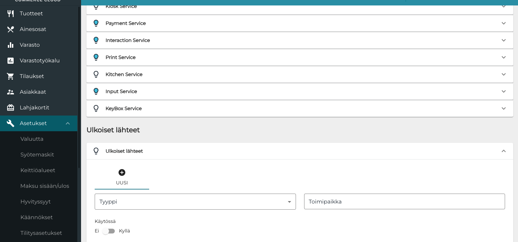The width and height of the screenshot is (518, 242).
Task: Collapse the Ulkoiset lähteet panel
Action: (503, 151)
